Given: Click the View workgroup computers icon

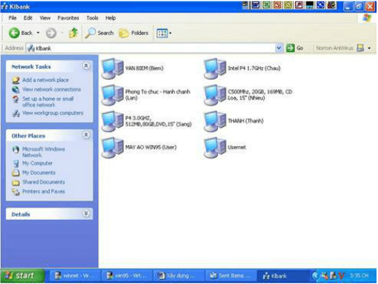Looking at the screenshot, I should [16, 113].
